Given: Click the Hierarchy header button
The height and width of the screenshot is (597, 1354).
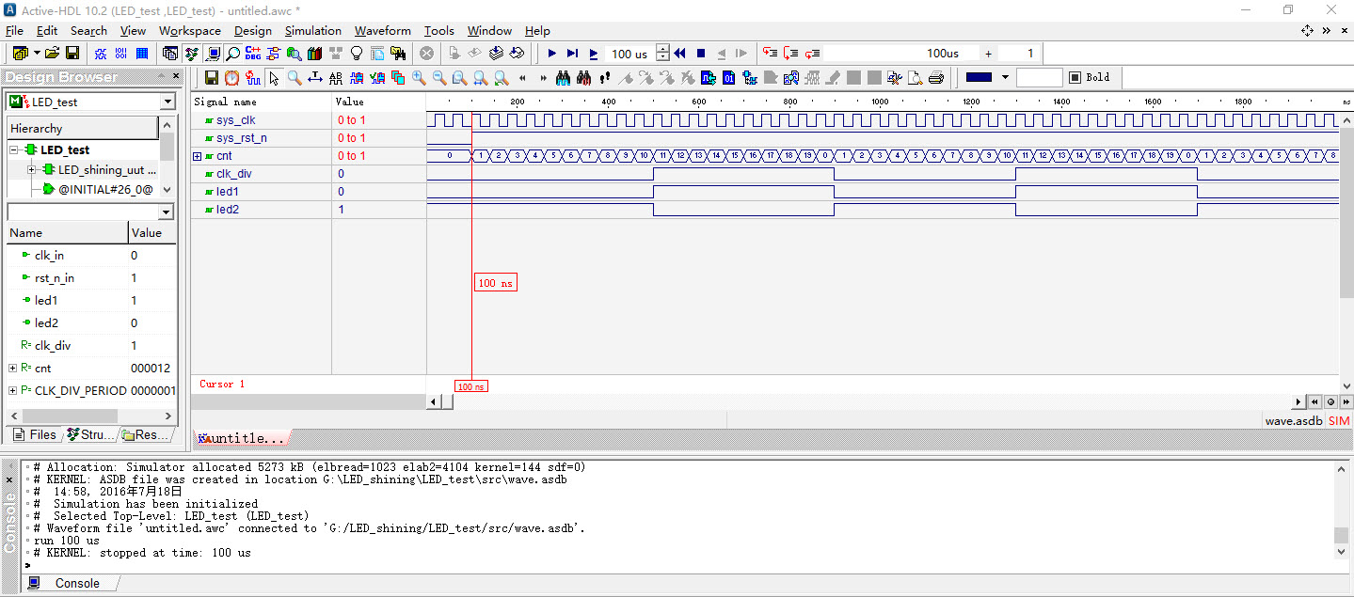Looking at the screenshot, I should pos(83,128).
